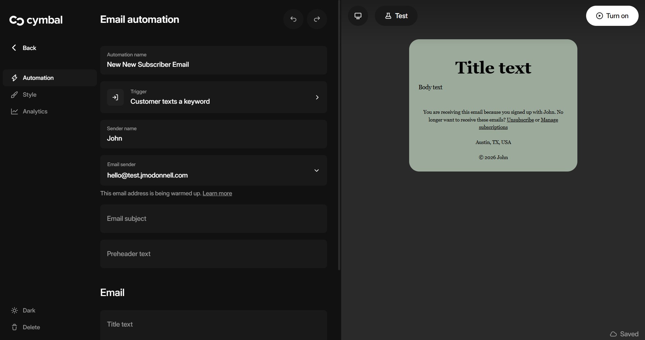Select the Automation sidebar item
The image size is (645, 340).
[x=38, y=78]
